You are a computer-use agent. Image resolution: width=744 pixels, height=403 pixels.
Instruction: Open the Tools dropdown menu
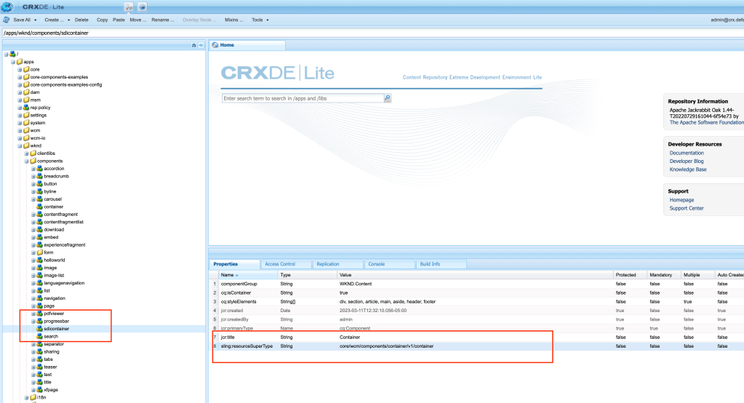260,20
